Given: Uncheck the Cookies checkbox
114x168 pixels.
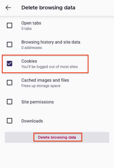Looking at the screenshot, I should pyautogui.click(x=9, y=64).
